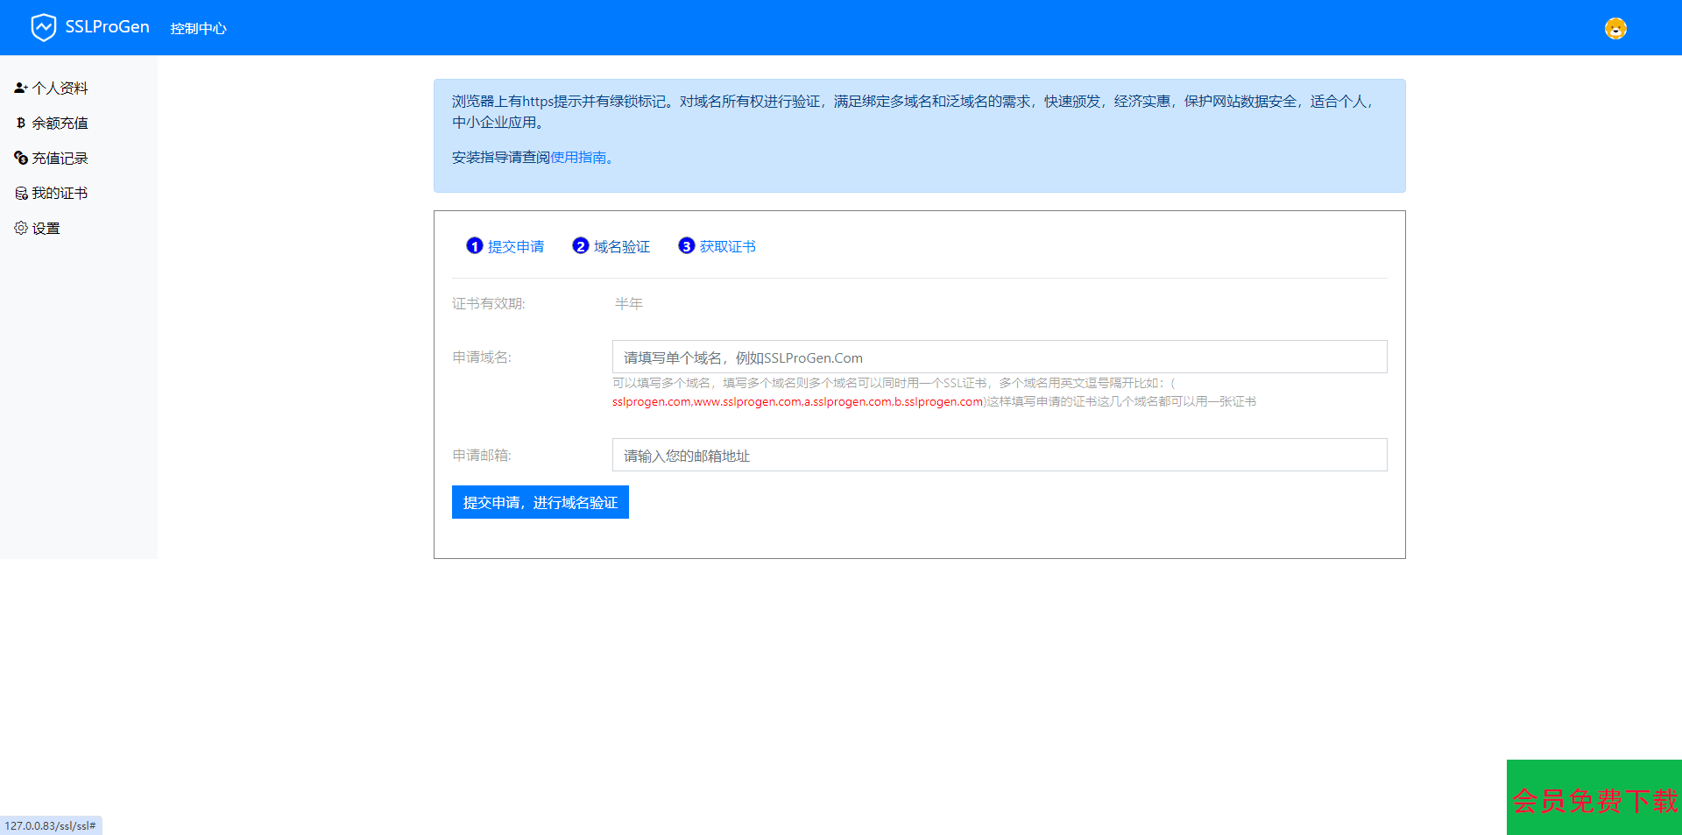This screenshot has width=1682, height=835.
Task: Click the step 1 circle icon
Action: (x=475, y=246)
